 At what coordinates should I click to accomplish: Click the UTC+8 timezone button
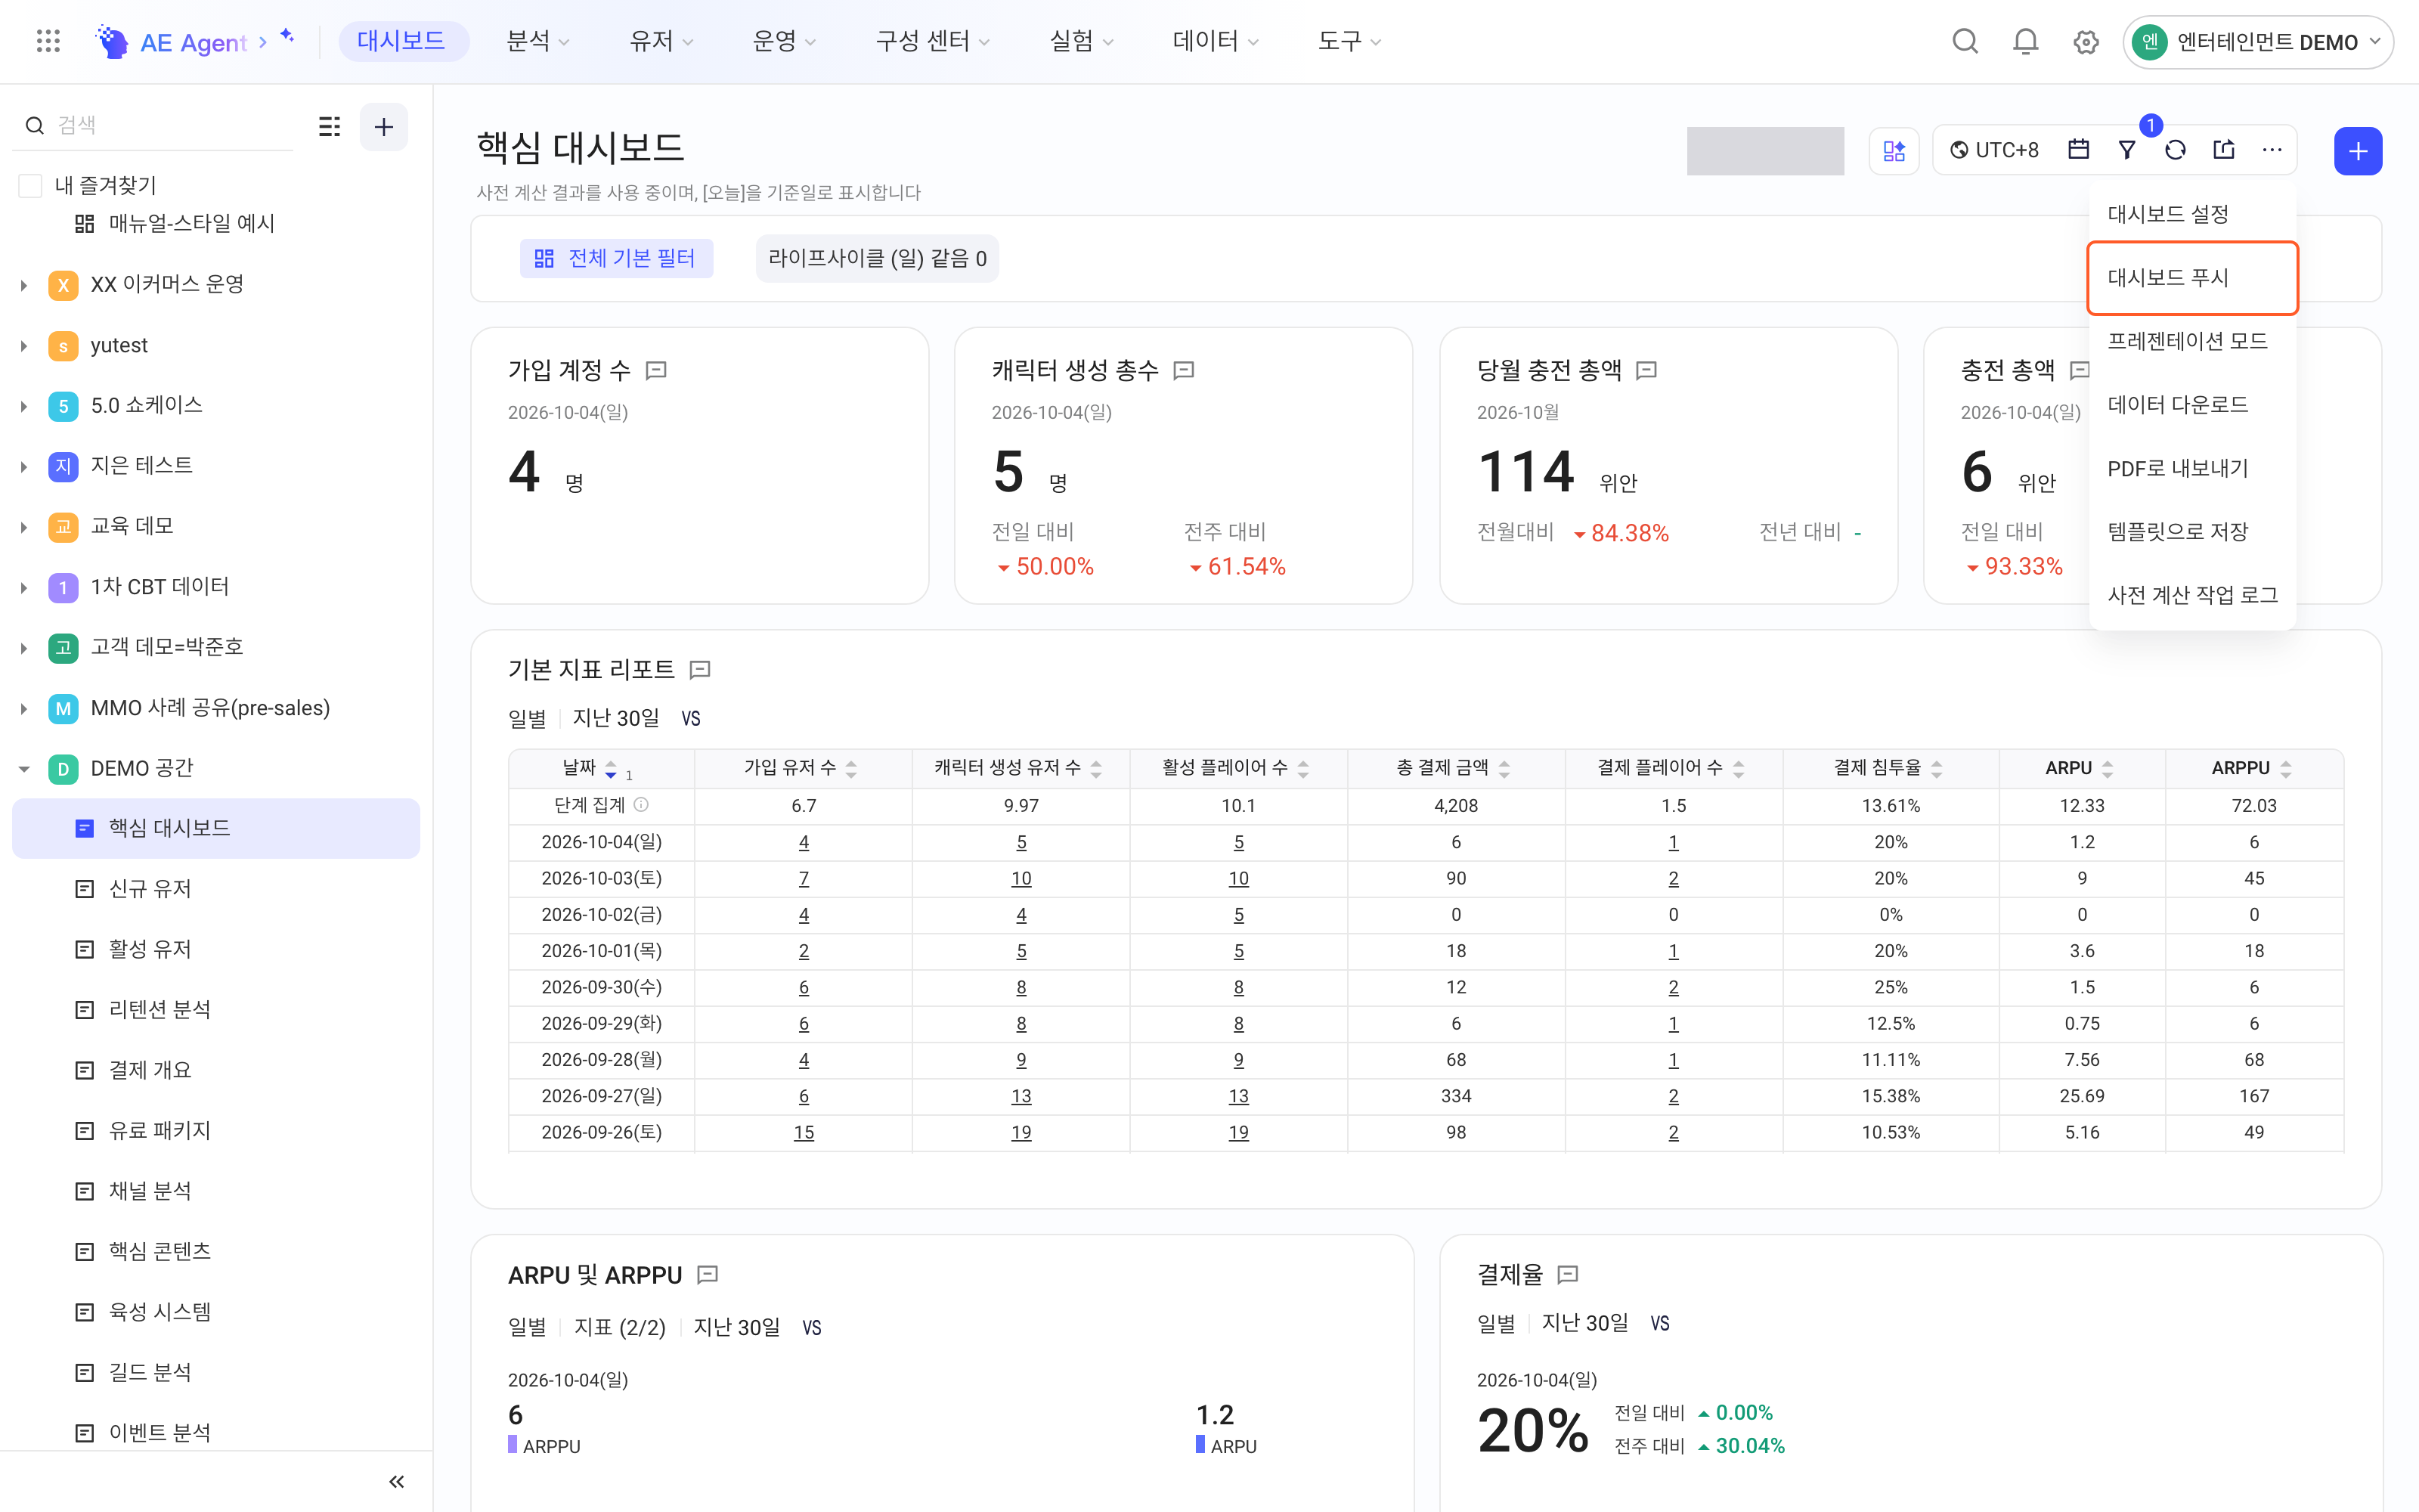(x=1993, y=150)
